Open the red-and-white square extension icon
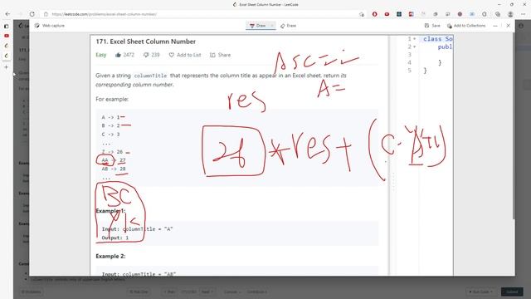 412,14
